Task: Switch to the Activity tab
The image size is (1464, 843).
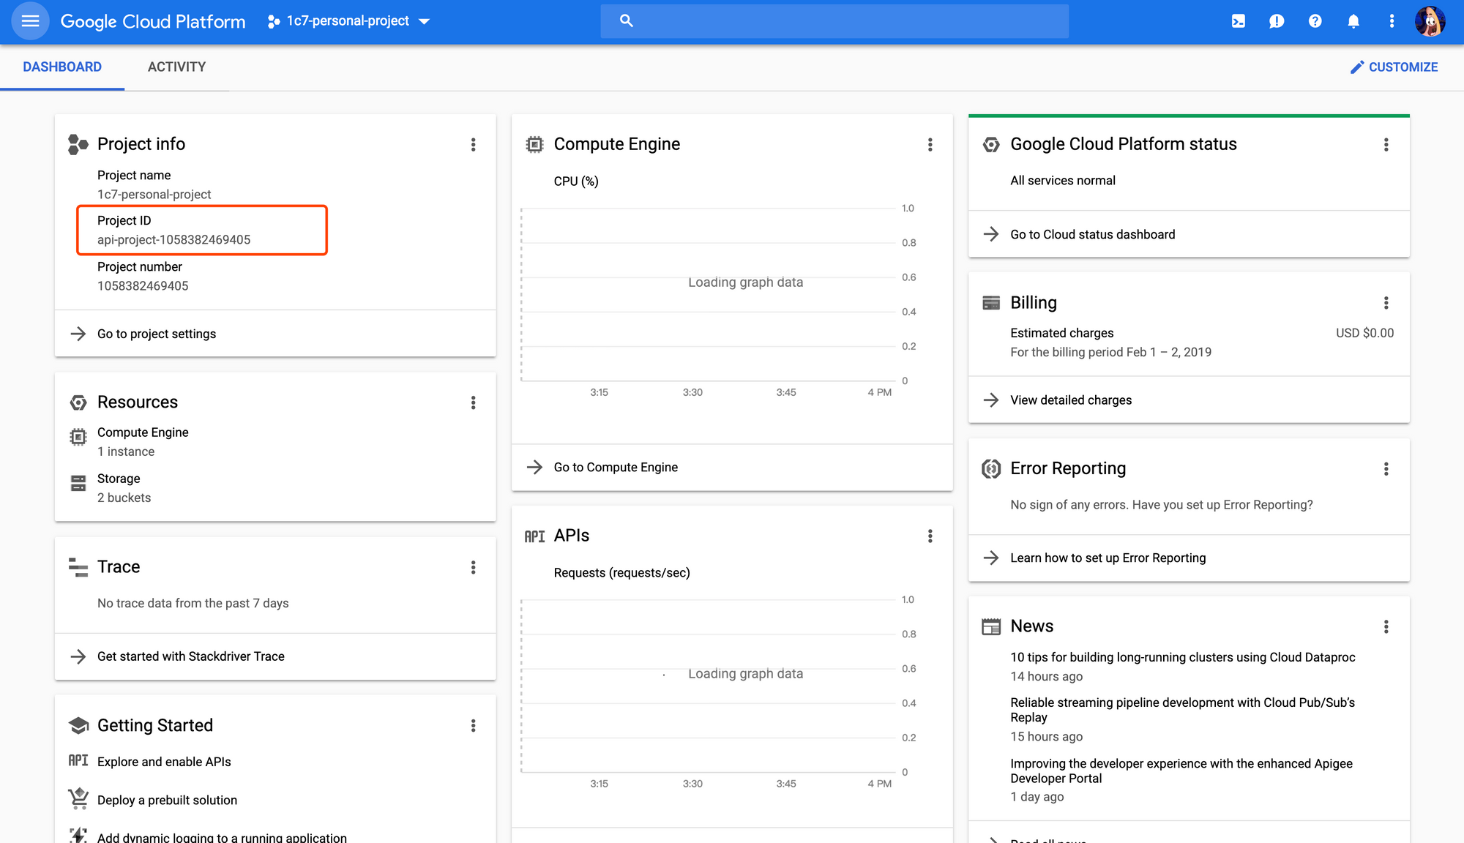Action: tap(176, 67)
